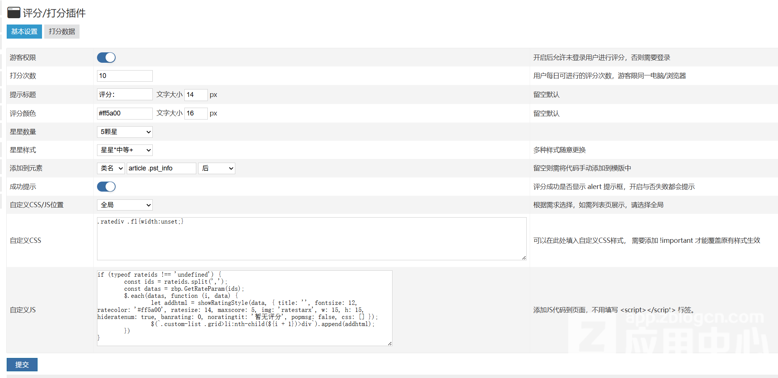Click the plugin window icon beside the title

pos(14,13)
